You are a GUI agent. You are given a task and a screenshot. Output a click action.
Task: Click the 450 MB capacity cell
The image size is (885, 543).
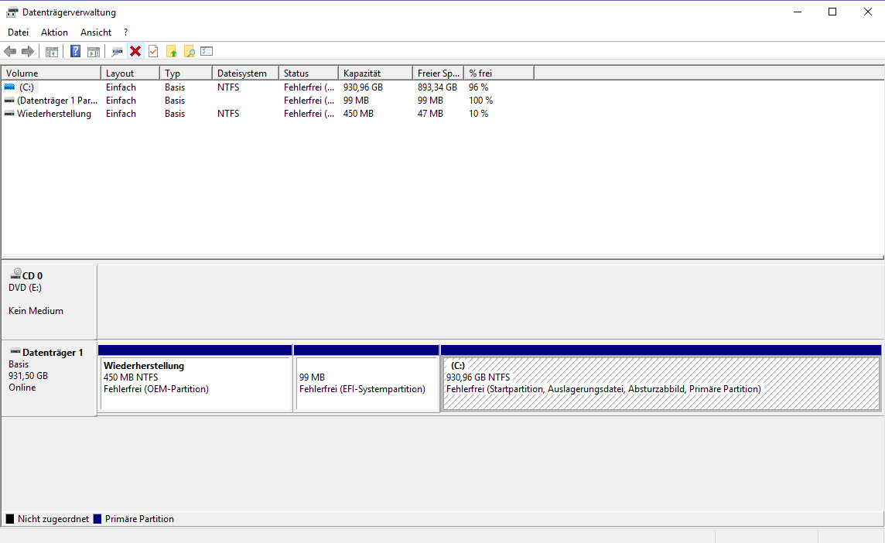pyautogui.click(x=358, y=114)
